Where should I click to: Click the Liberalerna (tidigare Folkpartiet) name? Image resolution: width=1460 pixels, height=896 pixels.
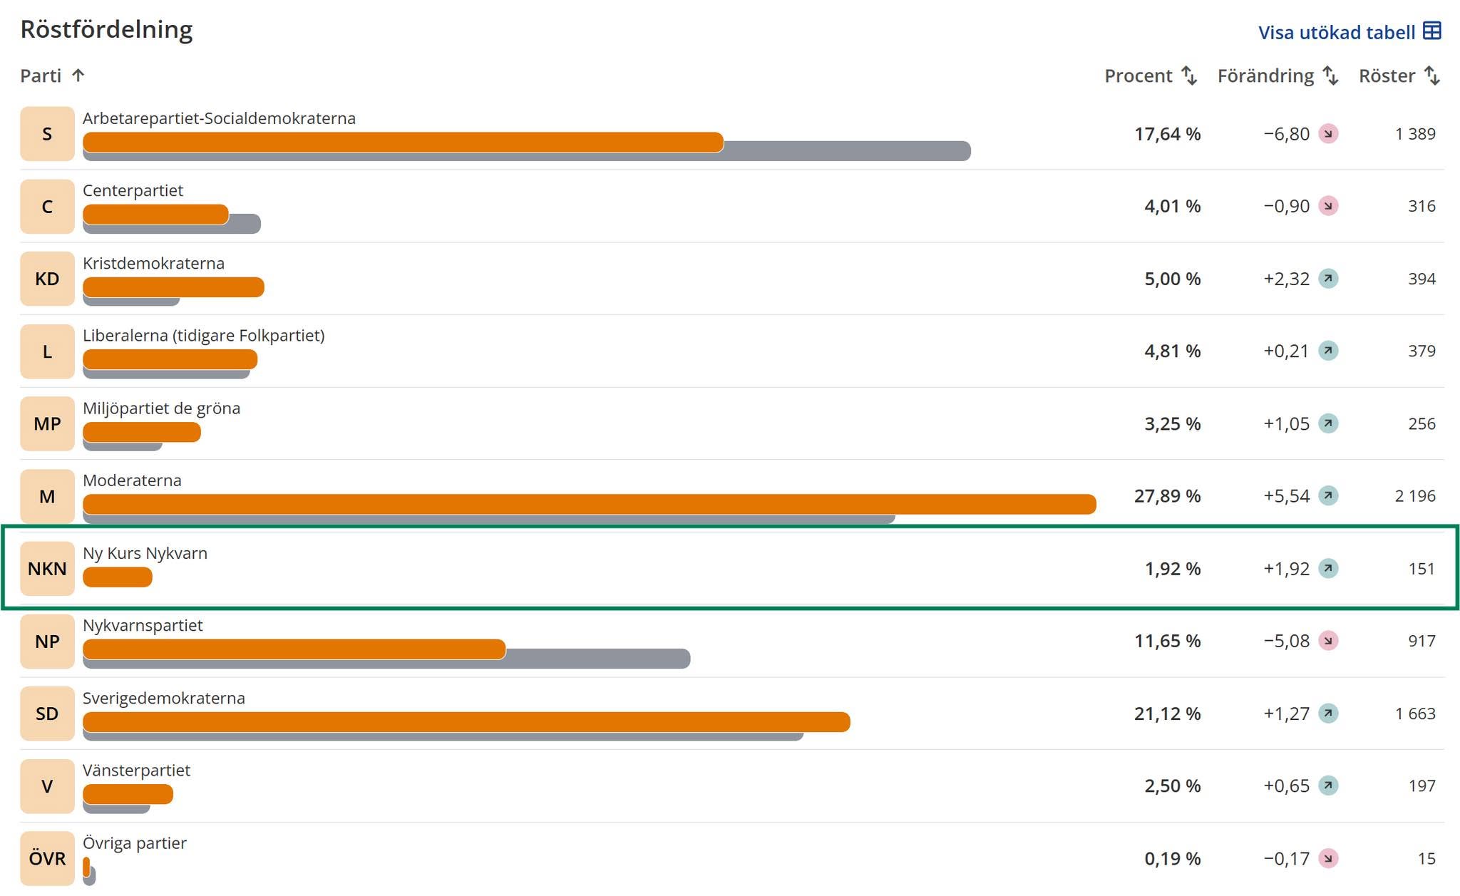pyautogui.click(x=204, y=336)
